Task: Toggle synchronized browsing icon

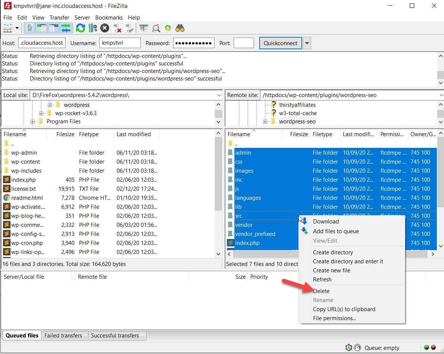Action: coord(168,28)
